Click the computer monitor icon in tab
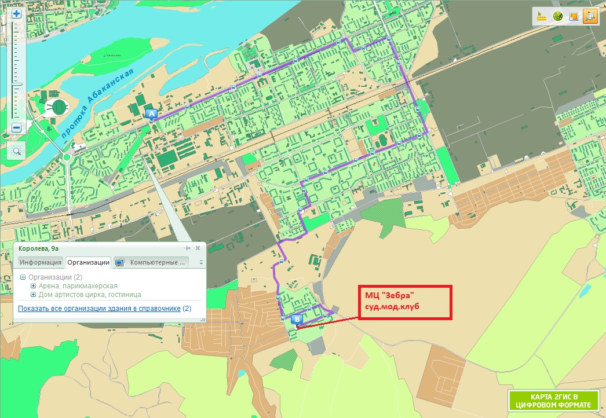 pyautogui.click(x=120, y=263)
